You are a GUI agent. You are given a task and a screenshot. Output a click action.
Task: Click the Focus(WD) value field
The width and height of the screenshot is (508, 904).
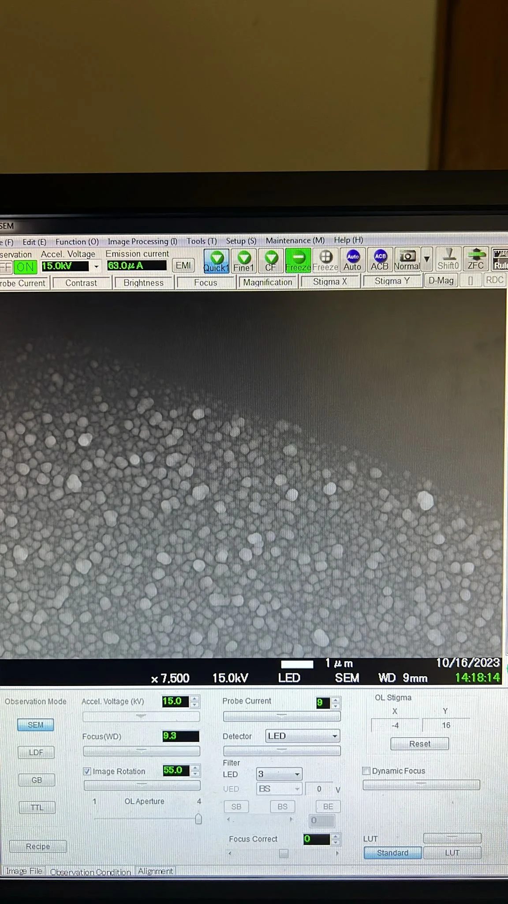point(181,736)
